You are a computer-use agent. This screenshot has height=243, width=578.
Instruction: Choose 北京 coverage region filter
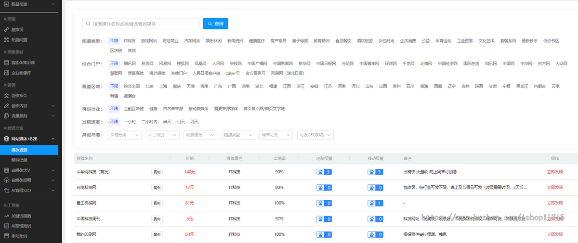coord(149,86)
